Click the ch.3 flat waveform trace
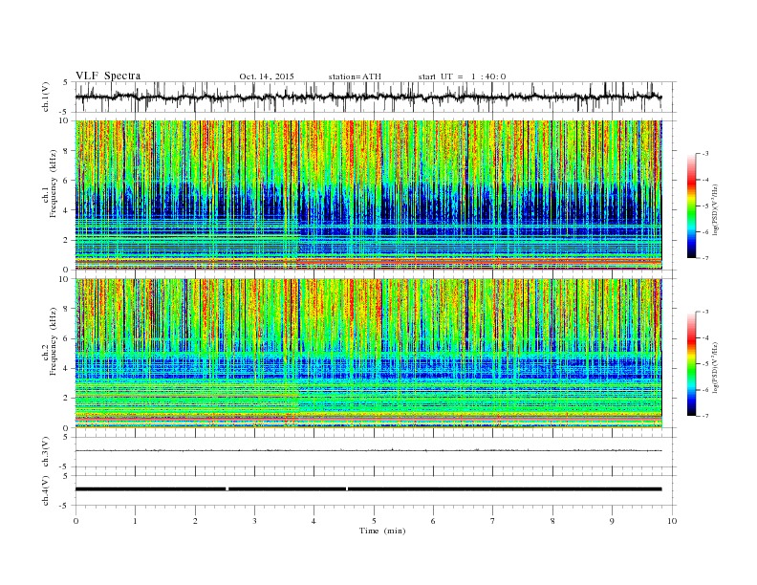Viewport: 757px width, 585px height. click(x=368, y=450)
